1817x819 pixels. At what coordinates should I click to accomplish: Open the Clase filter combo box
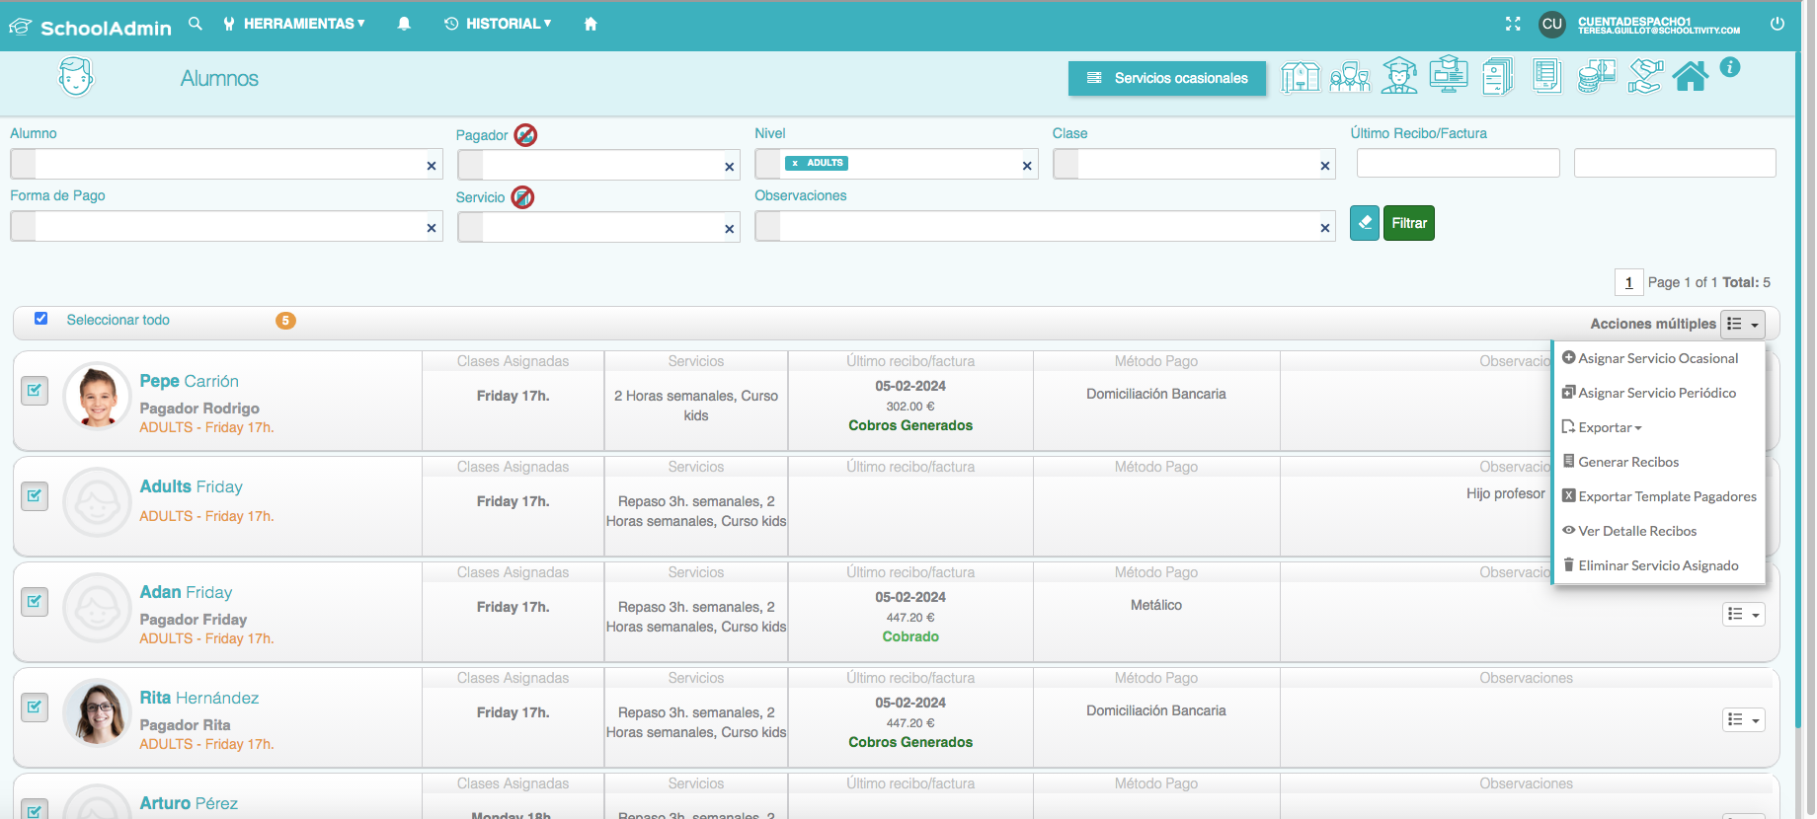coord(1194,164)
